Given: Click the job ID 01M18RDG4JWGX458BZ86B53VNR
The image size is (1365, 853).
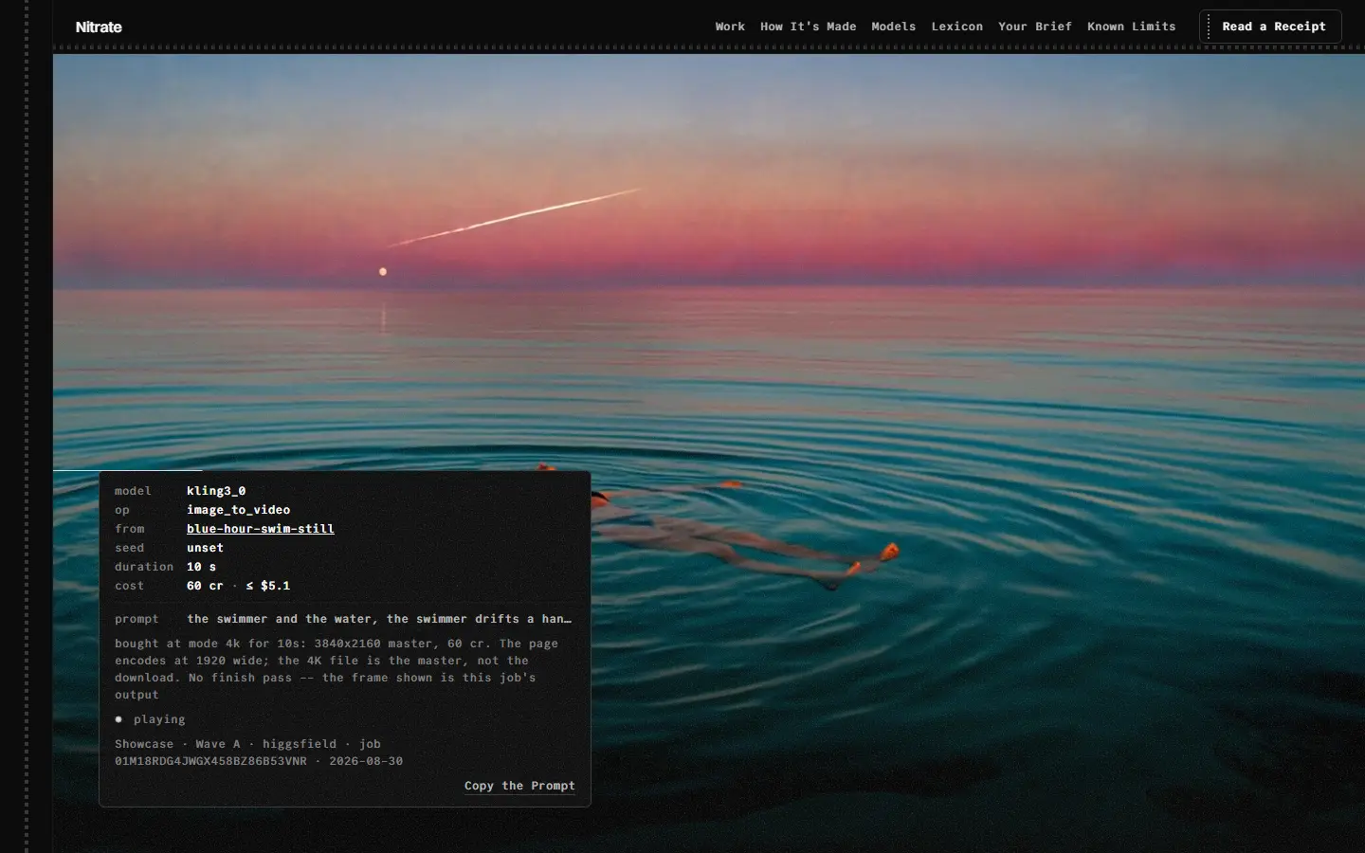Looking at the screenshot, I should point(210,761).
